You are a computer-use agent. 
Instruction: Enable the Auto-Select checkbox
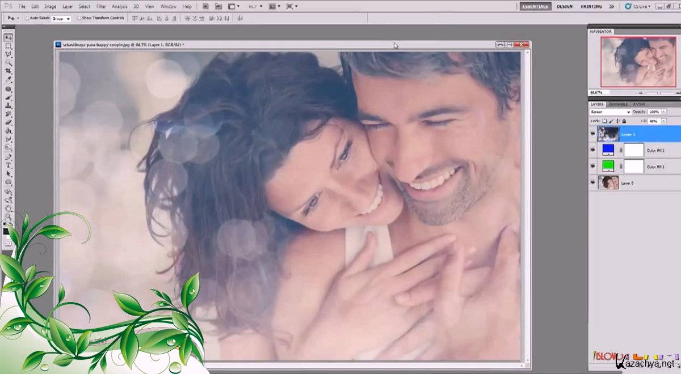[x=27, y=18]
